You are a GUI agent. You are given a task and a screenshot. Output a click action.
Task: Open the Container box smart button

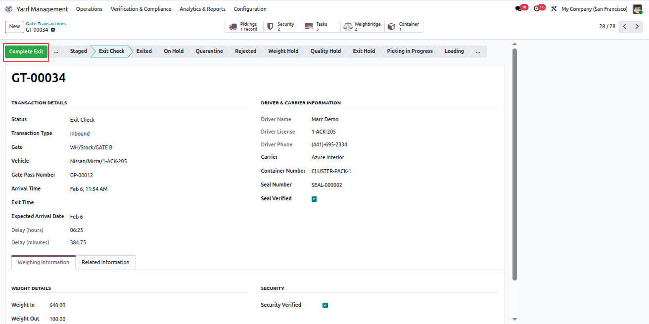(404, 27)
